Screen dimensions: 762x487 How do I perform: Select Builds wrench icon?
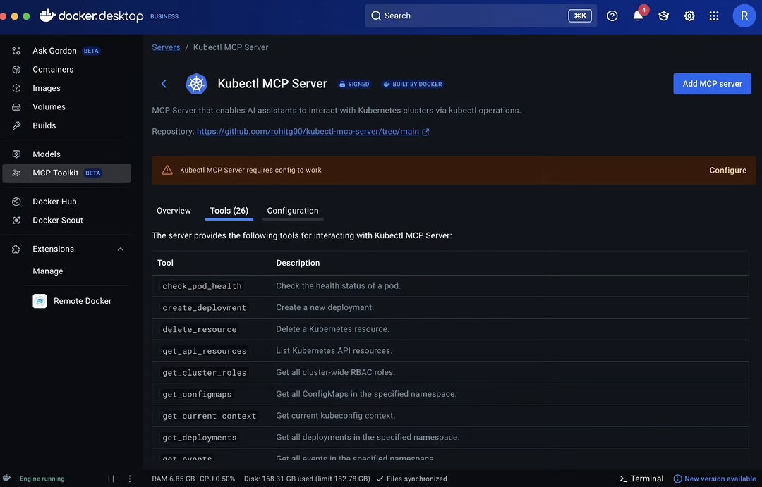[x=16, y=125]
